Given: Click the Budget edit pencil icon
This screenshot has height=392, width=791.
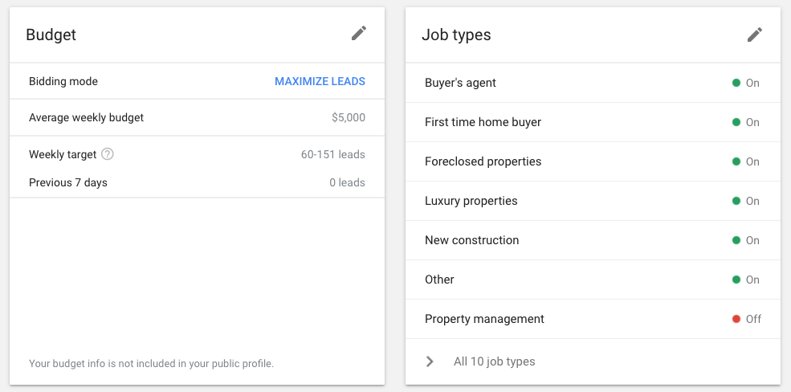Looking at the screenshot, I should pos(358,34).
